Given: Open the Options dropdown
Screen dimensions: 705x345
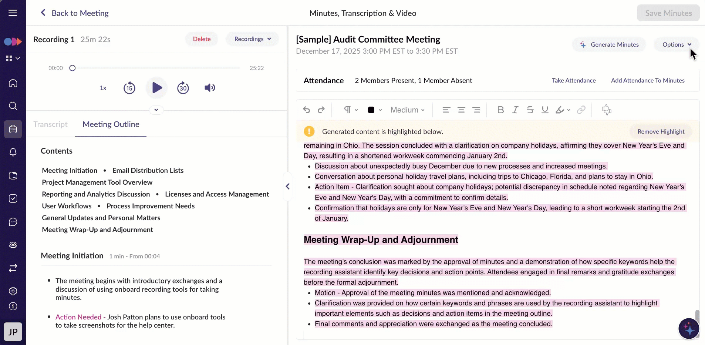Looking at the screenshot, I should (x=677, y=45).
